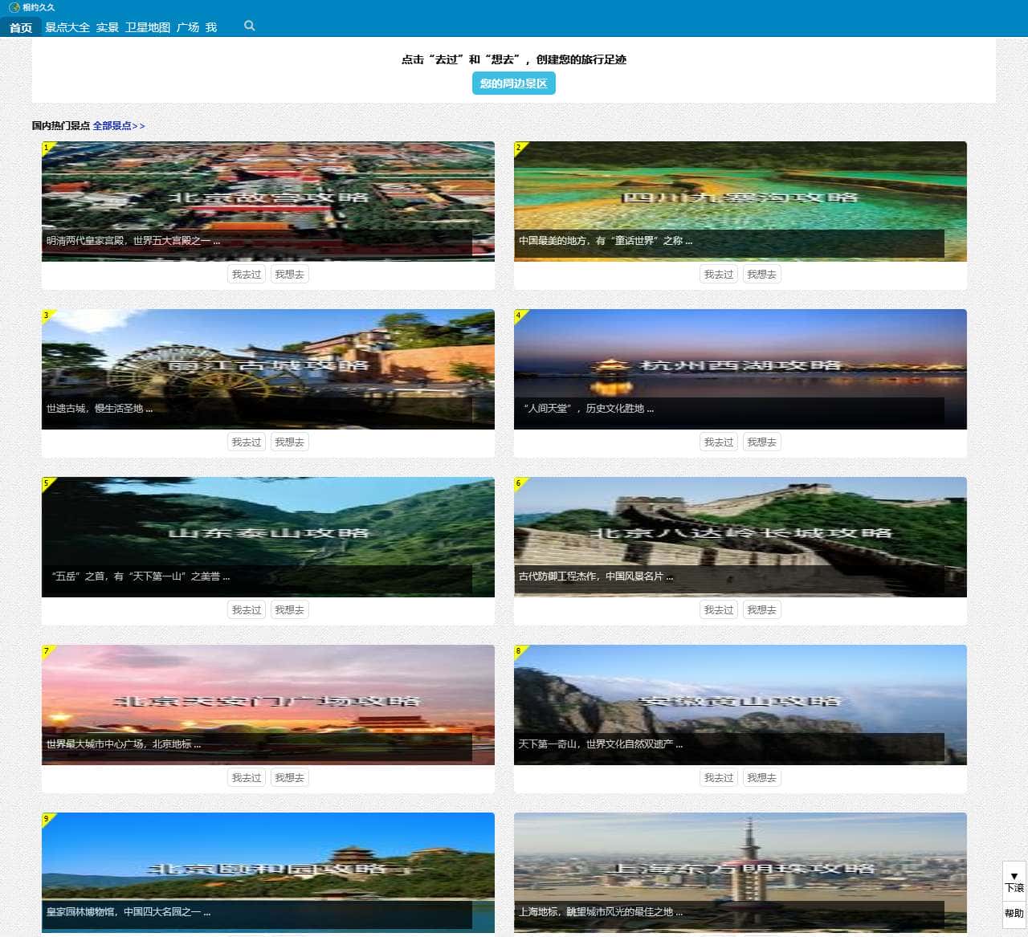This screenshot has width=1028, height=937.
Task: Click the 您的周边景区 button
Action: point(513,83)
